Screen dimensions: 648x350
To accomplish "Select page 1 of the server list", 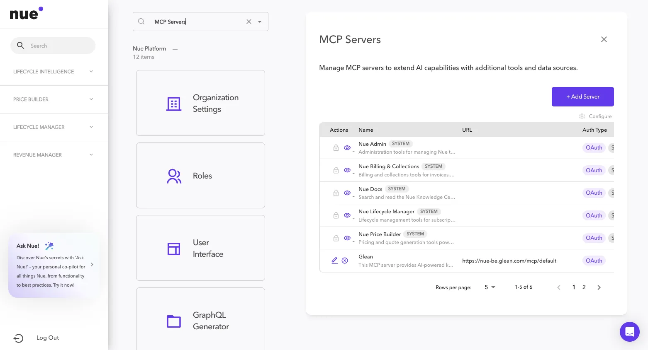I will click(574, 287).
